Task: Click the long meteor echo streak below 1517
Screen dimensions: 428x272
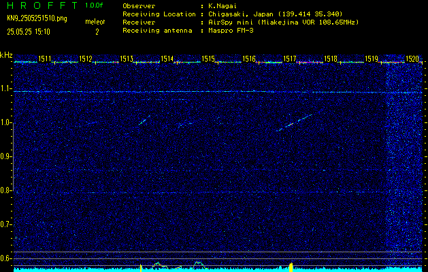Action: click(294, 123)
